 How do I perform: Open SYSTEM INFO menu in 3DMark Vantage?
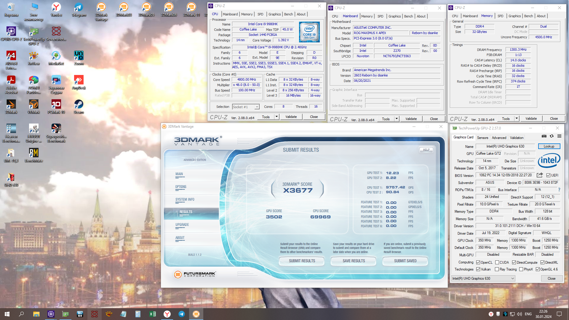coord(185,199)
